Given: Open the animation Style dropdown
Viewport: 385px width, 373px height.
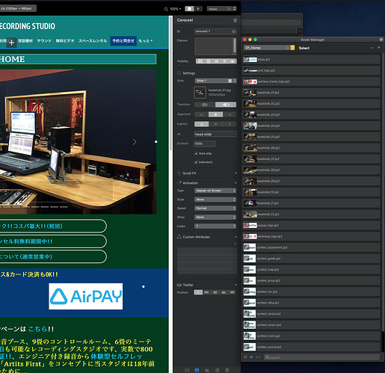Looking at the screenshot, I should [215, 200].
